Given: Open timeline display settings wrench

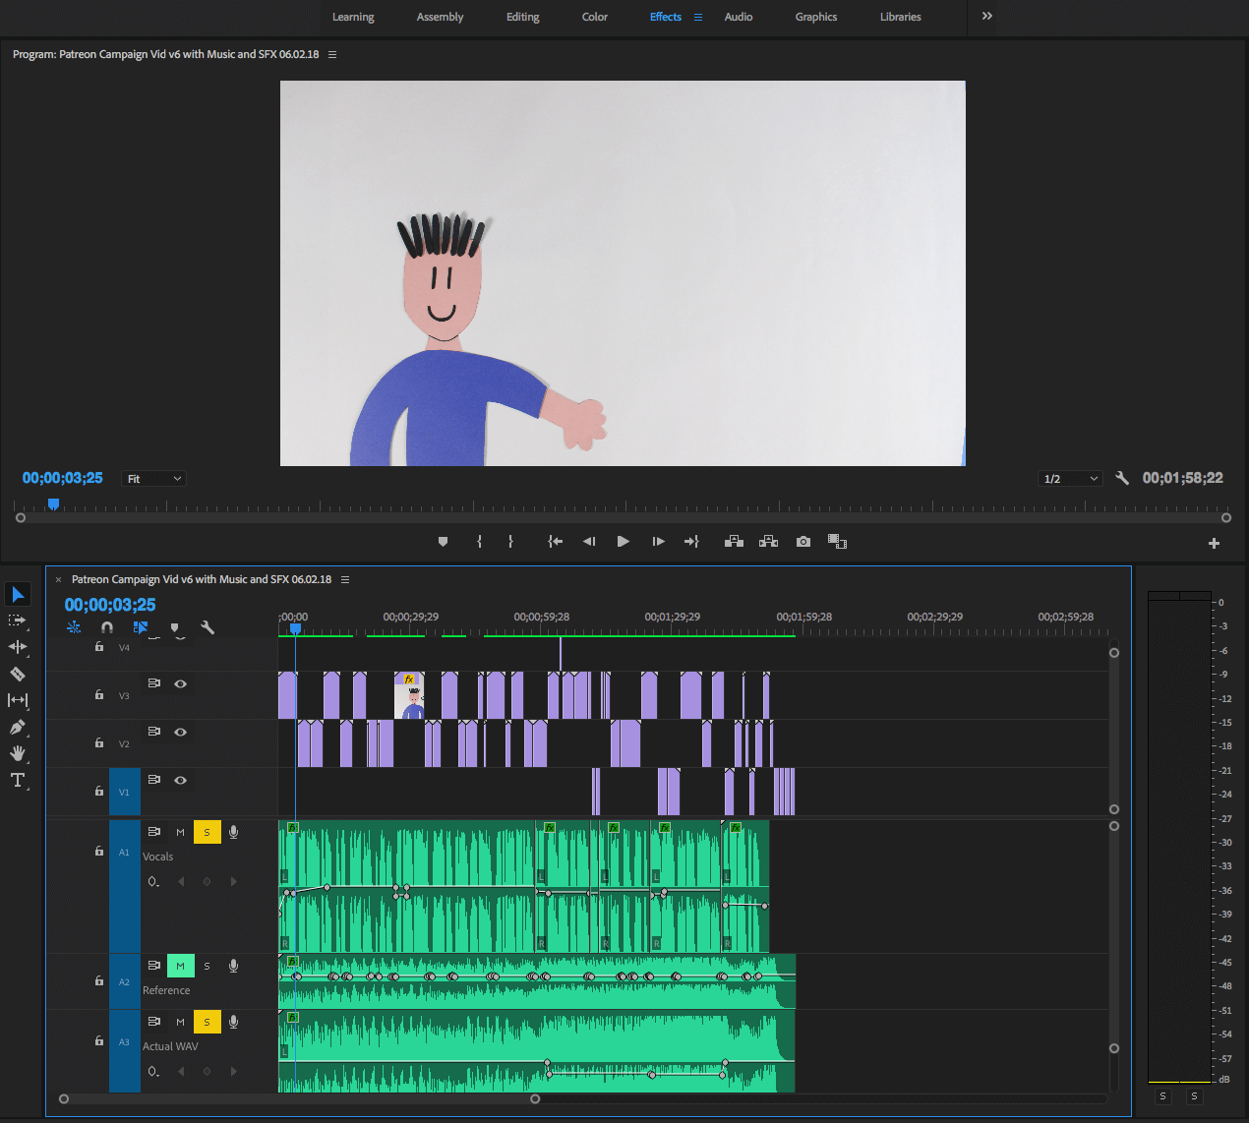Looking at the screenshot, I should (x=208, y=627).
